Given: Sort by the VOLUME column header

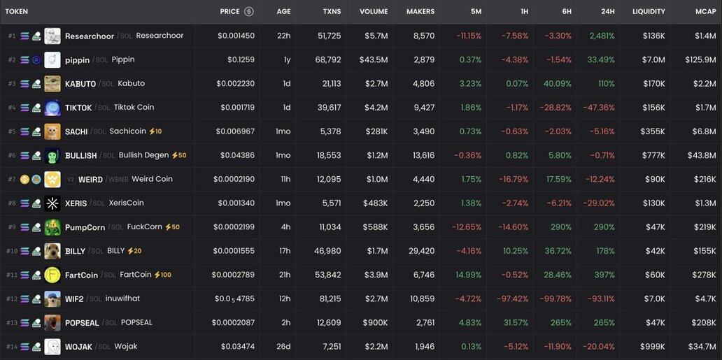Looking at the screenshot, I should (374, 12).
